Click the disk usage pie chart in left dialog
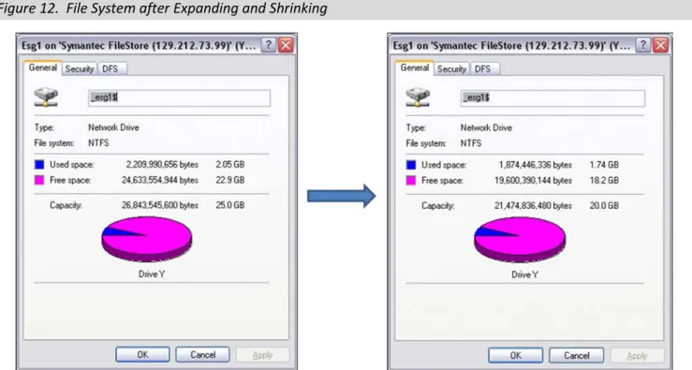This screenshot has width=692, height=370. pos(147,239)
